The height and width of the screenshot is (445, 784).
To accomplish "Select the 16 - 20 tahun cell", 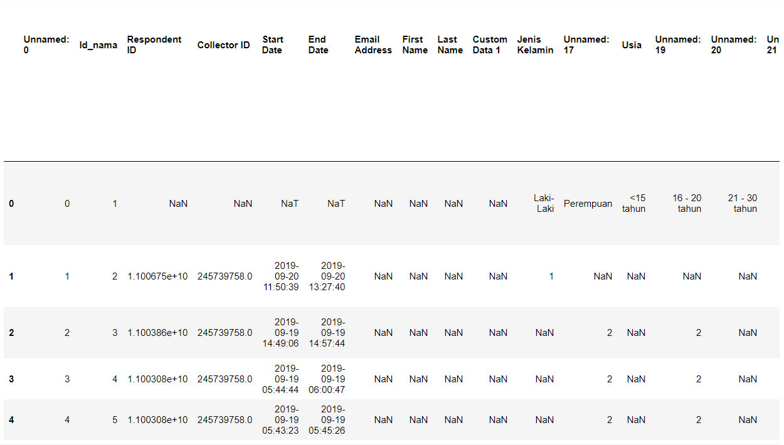I will tap(687, 203).
